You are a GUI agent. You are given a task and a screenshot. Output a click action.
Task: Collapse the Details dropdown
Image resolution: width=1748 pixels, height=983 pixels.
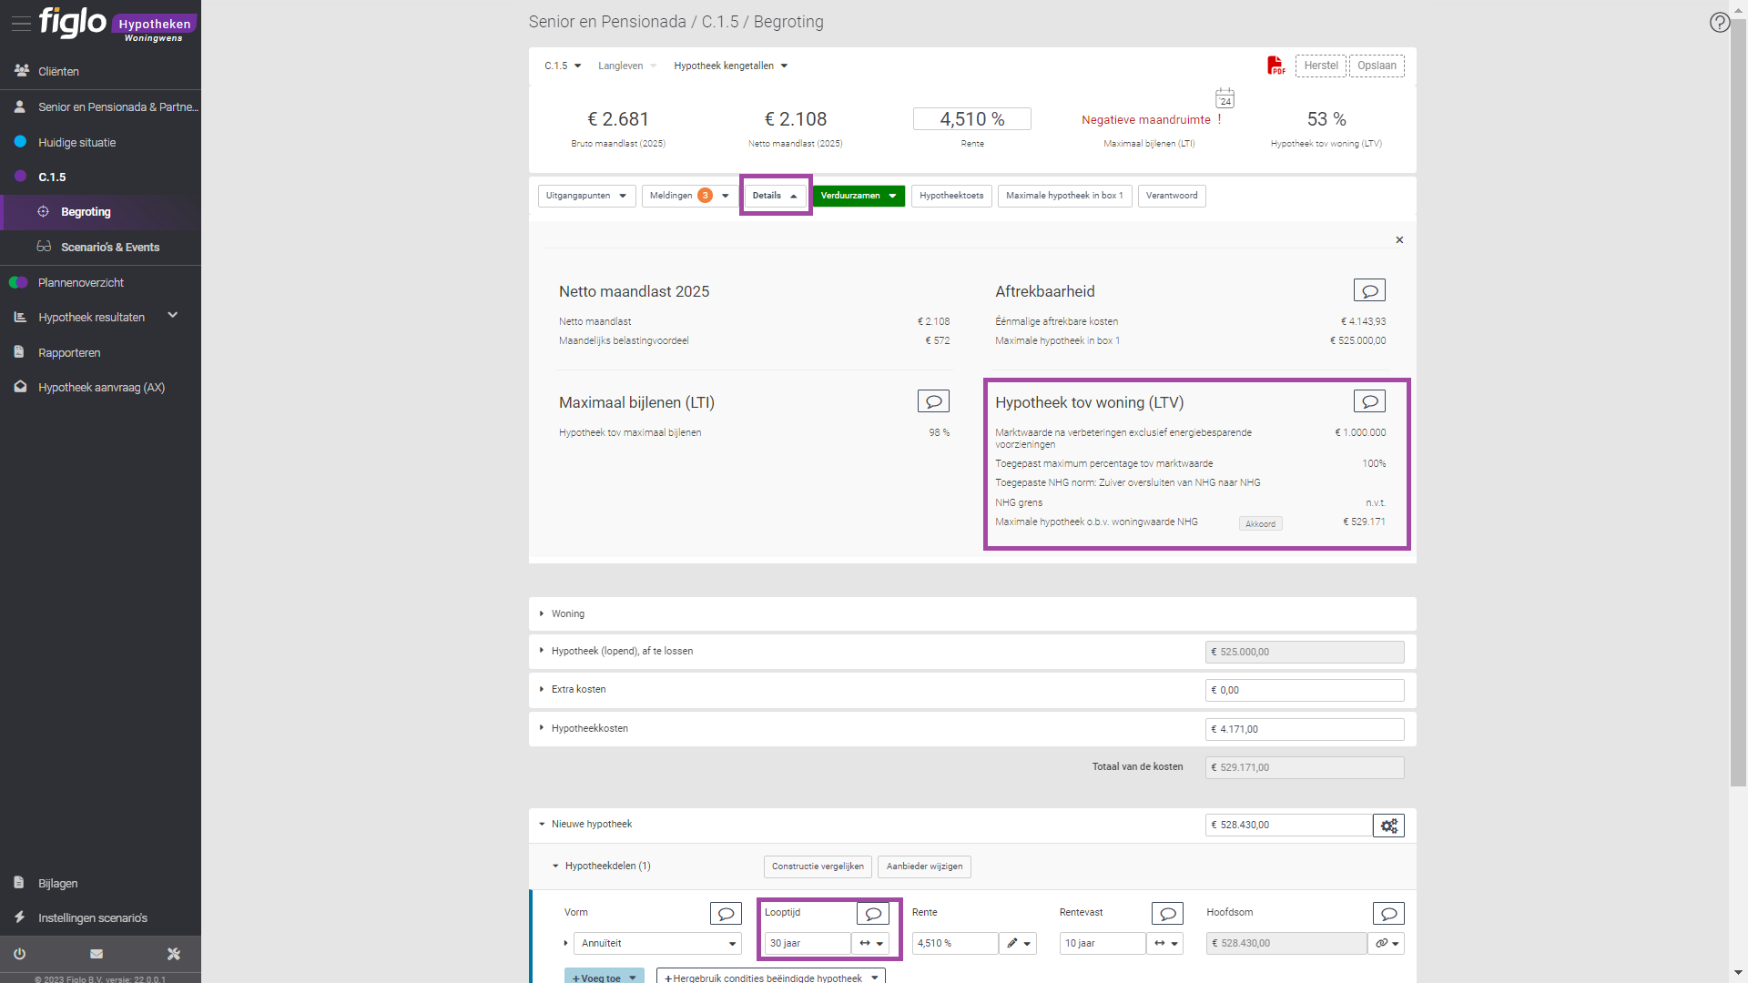[776, 196]
